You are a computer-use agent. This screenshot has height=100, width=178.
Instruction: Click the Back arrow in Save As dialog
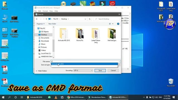point(37,19)
